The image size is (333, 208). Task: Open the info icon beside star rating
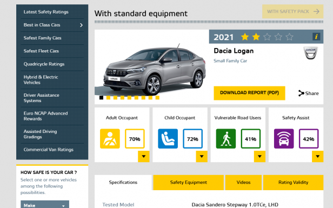[x=316, y=37]
